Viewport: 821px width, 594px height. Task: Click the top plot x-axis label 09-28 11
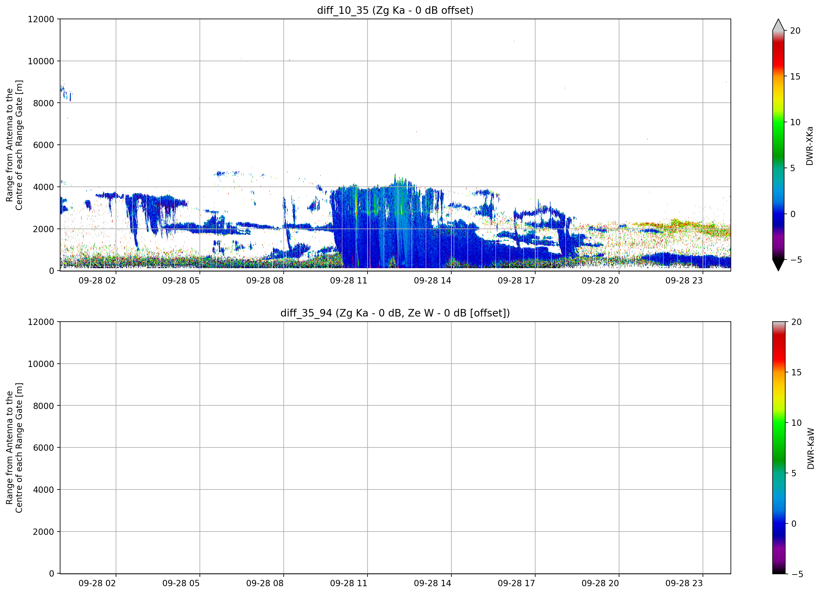point(349,280)
